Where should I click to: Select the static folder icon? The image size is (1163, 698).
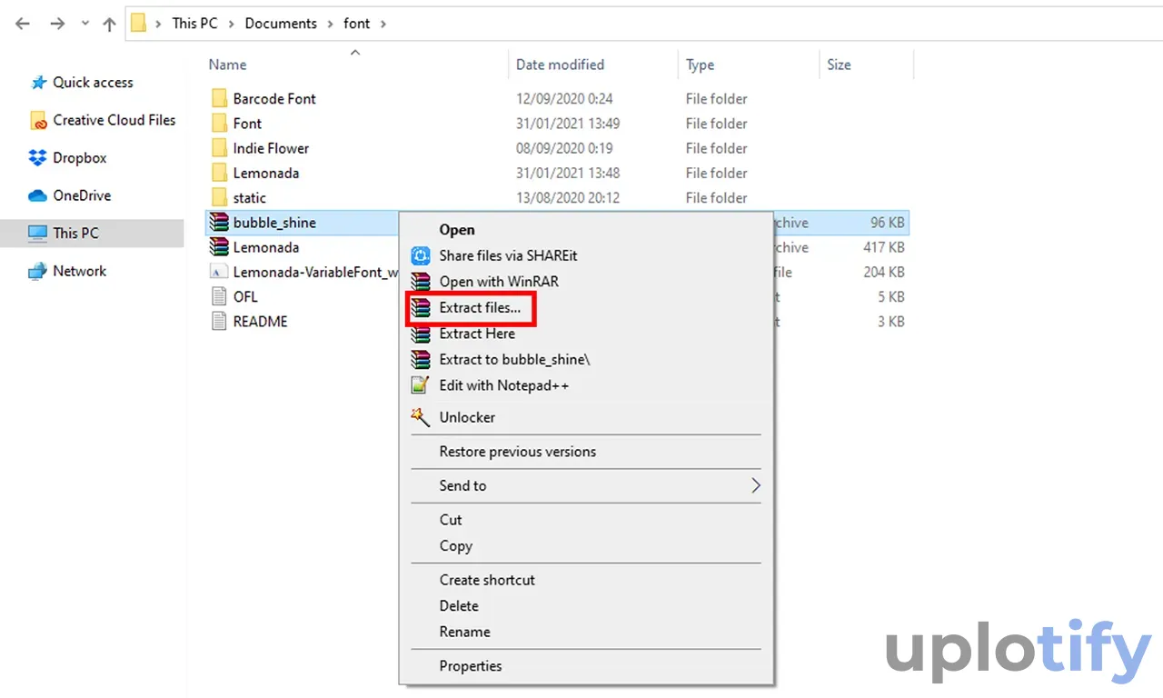(x=219, y=197)
